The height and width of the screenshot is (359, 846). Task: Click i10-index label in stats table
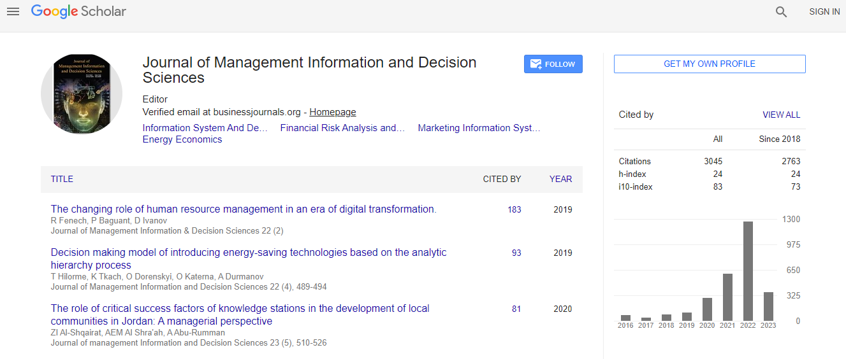[636, 187]
